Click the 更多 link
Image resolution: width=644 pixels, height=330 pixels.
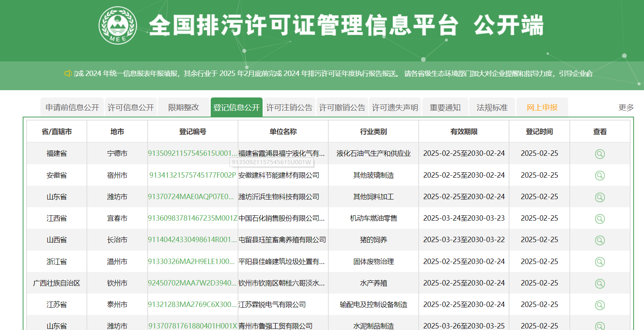point(626,107)
